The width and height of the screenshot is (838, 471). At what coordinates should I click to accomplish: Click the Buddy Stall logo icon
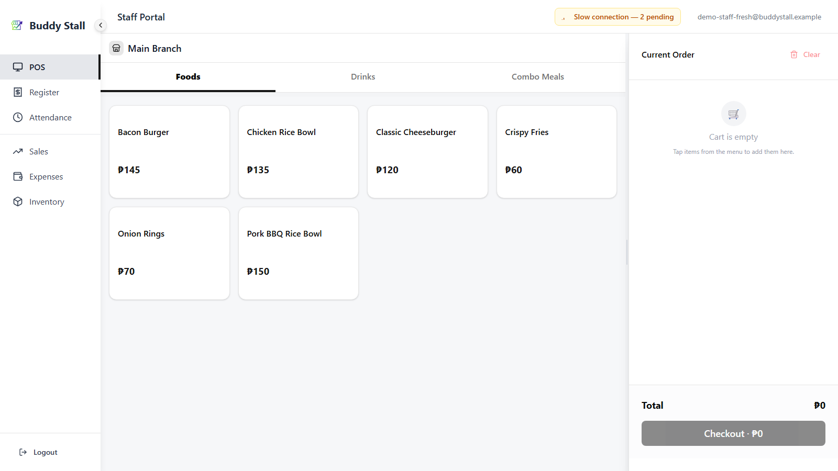[17, 25]
